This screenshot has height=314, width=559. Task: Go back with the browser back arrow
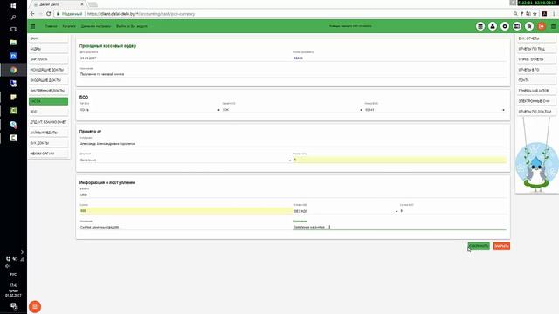pyautogui.click(x=32, y=14)
